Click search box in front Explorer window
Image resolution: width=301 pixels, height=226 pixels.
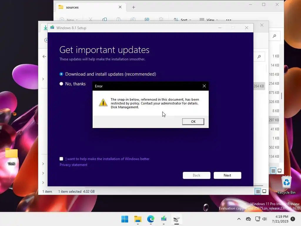[x=259, y=56]
